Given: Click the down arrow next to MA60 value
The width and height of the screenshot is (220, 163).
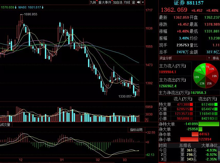Looking at the screenshot, I should [43, 7].
